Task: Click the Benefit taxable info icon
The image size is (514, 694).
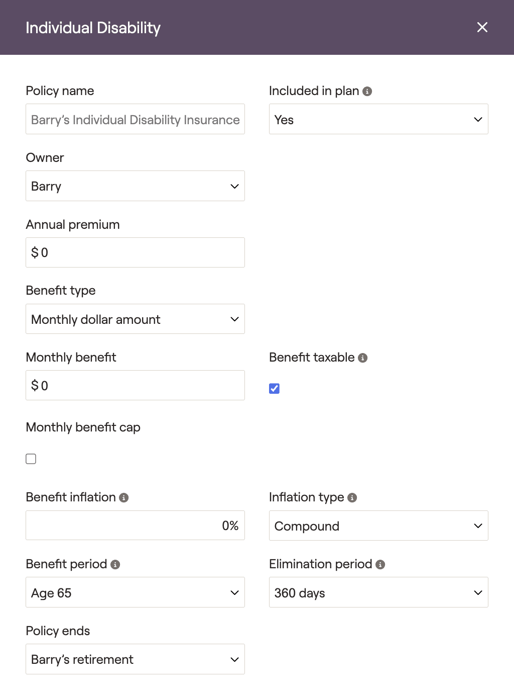Action: coord(363,358)
